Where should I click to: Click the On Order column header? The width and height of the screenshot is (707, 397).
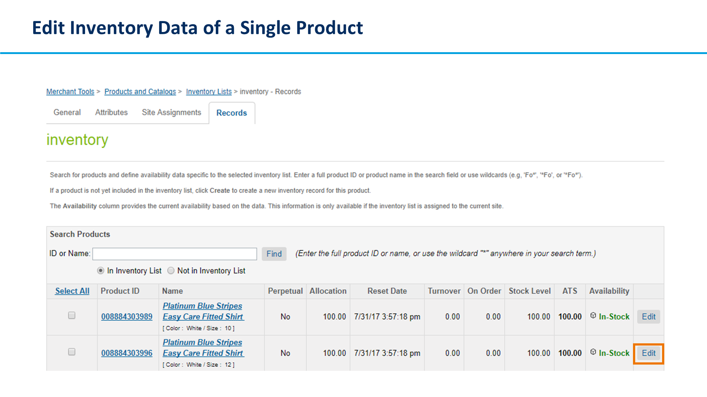tap(484, 291)
